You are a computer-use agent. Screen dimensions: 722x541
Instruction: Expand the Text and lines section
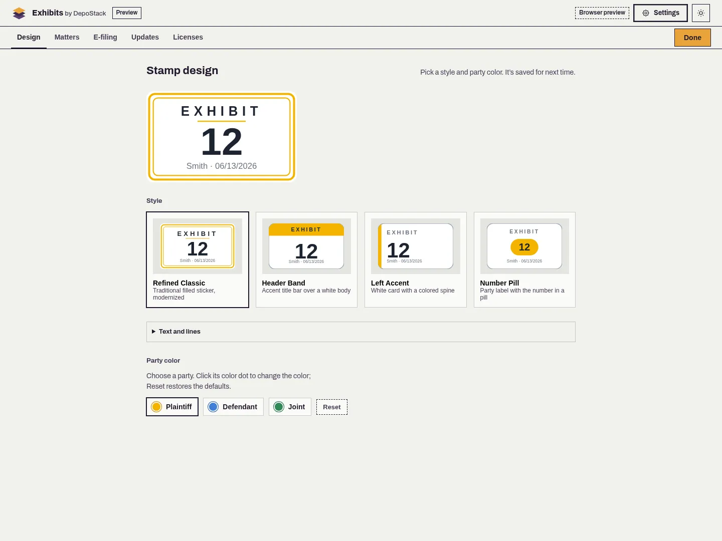click(361, 332)
